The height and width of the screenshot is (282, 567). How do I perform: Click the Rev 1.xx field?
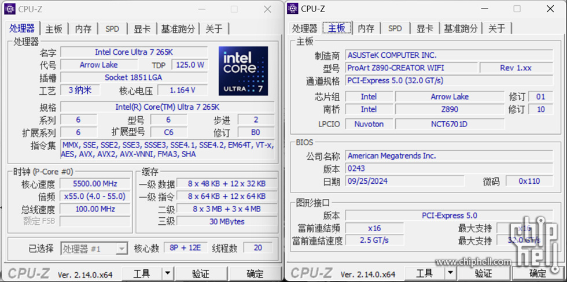coord(516,68)
